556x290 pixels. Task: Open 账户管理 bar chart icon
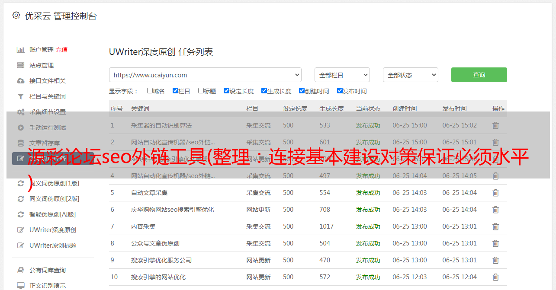[20, 50]
